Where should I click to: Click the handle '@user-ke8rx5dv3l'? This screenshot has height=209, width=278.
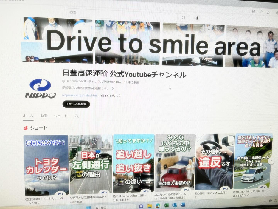point(74,81)
